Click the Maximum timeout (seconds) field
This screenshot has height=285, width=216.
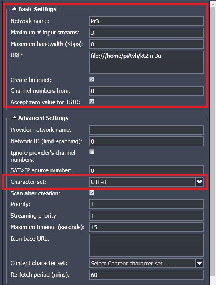click(146, 227)
